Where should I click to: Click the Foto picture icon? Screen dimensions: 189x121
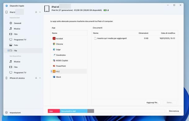point(11,45)
